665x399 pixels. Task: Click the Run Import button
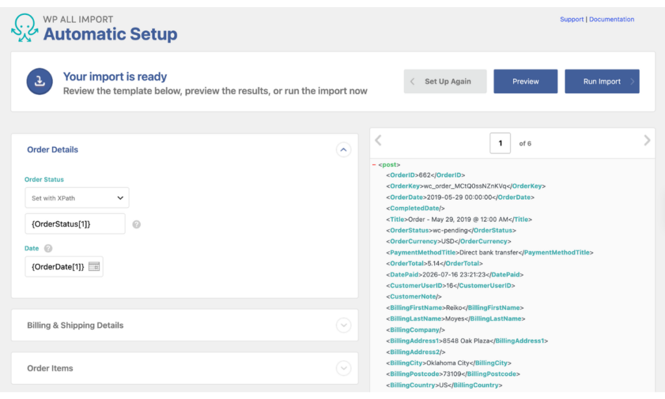[602, 81]
